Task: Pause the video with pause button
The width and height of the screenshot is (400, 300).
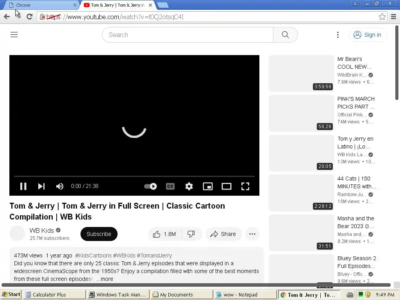Action: [23, 186]
